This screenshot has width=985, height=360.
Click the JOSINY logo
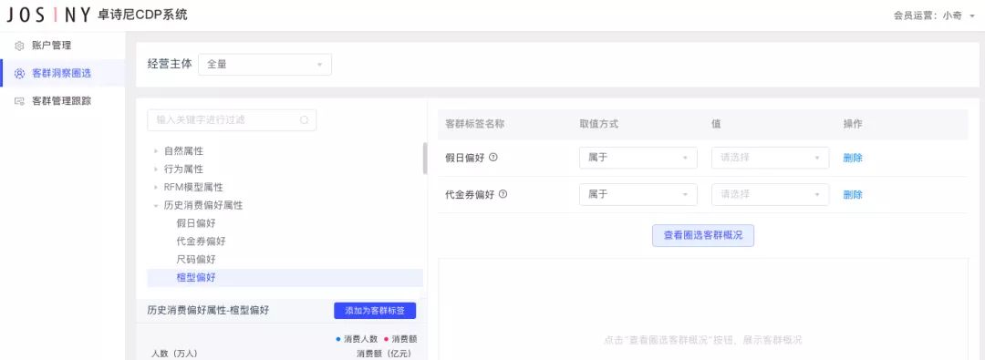pyautogui.click(x=49, y=15)
